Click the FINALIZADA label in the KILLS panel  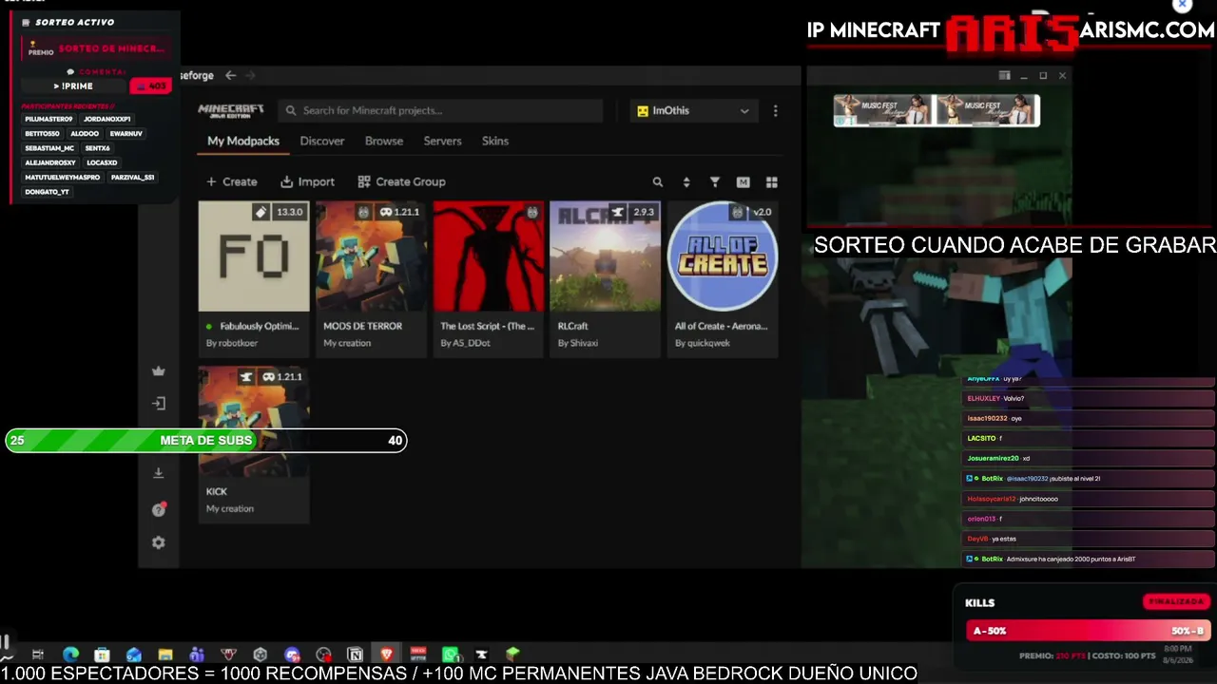pos(1176,601)
